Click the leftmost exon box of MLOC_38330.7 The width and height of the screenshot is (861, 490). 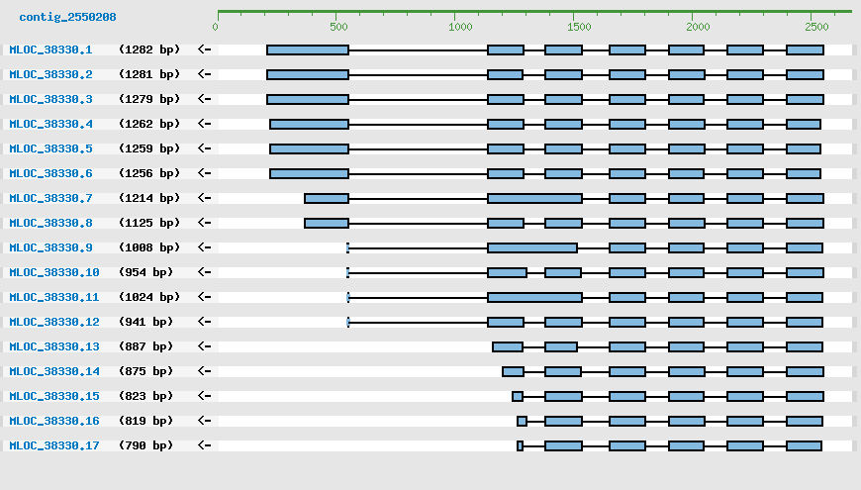pos(326,198)
